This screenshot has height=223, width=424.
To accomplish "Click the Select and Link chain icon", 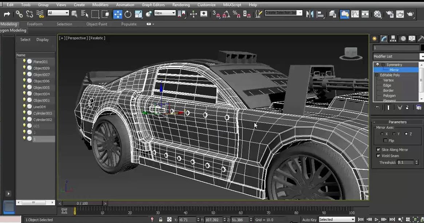I will tap(19, 14).
